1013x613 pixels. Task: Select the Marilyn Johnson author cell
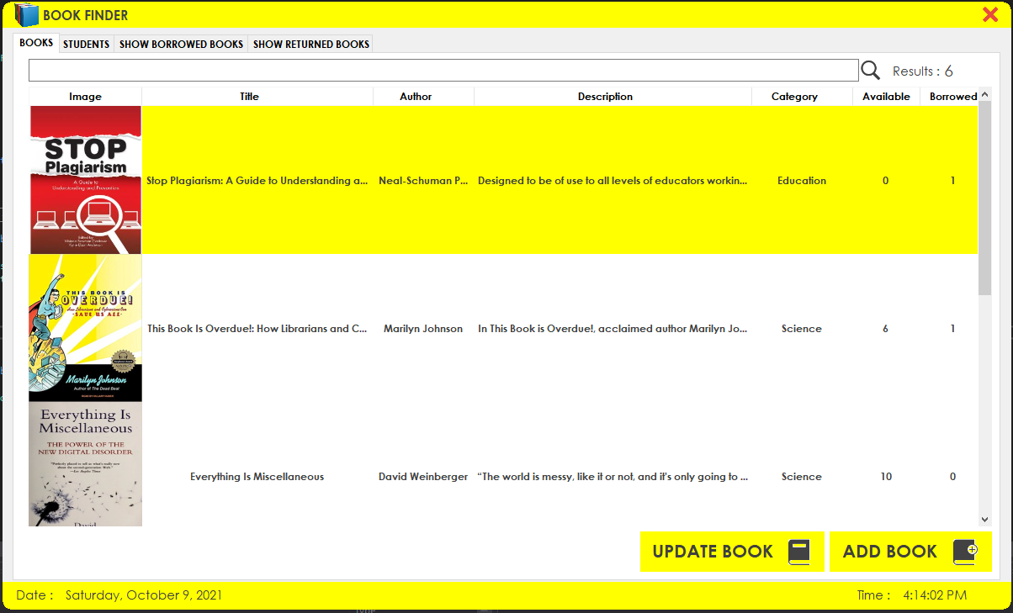tap(423, 329)
